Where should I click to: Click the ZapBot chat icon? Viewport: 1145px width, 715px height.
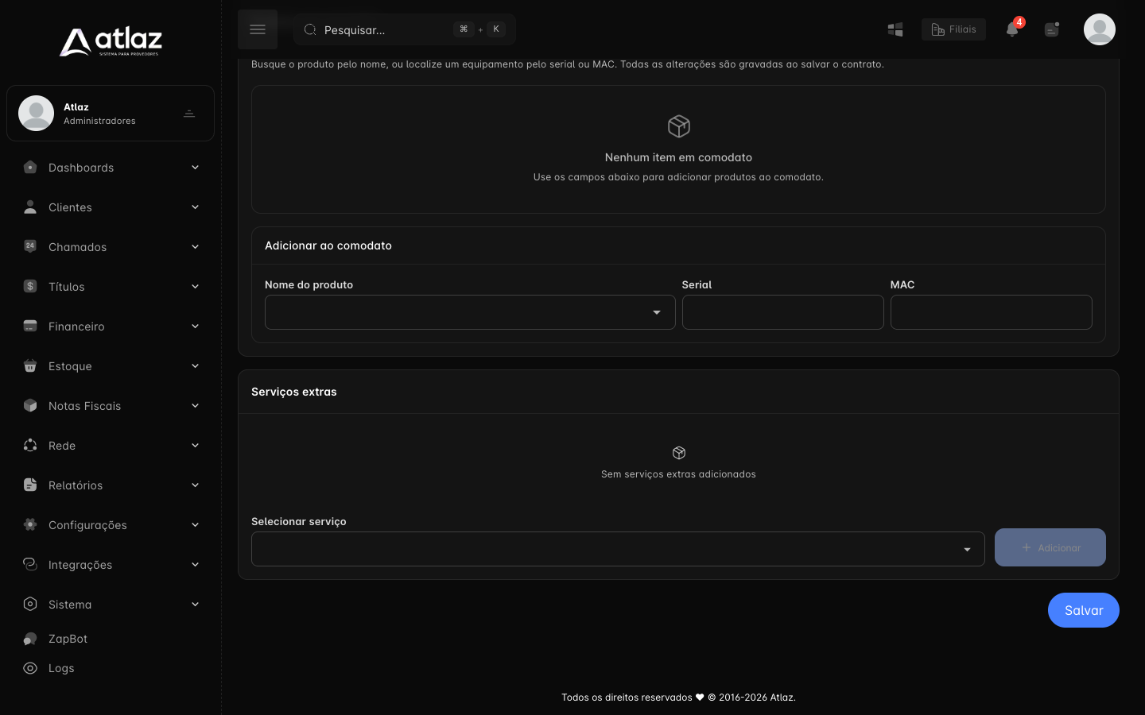[30, 639]
